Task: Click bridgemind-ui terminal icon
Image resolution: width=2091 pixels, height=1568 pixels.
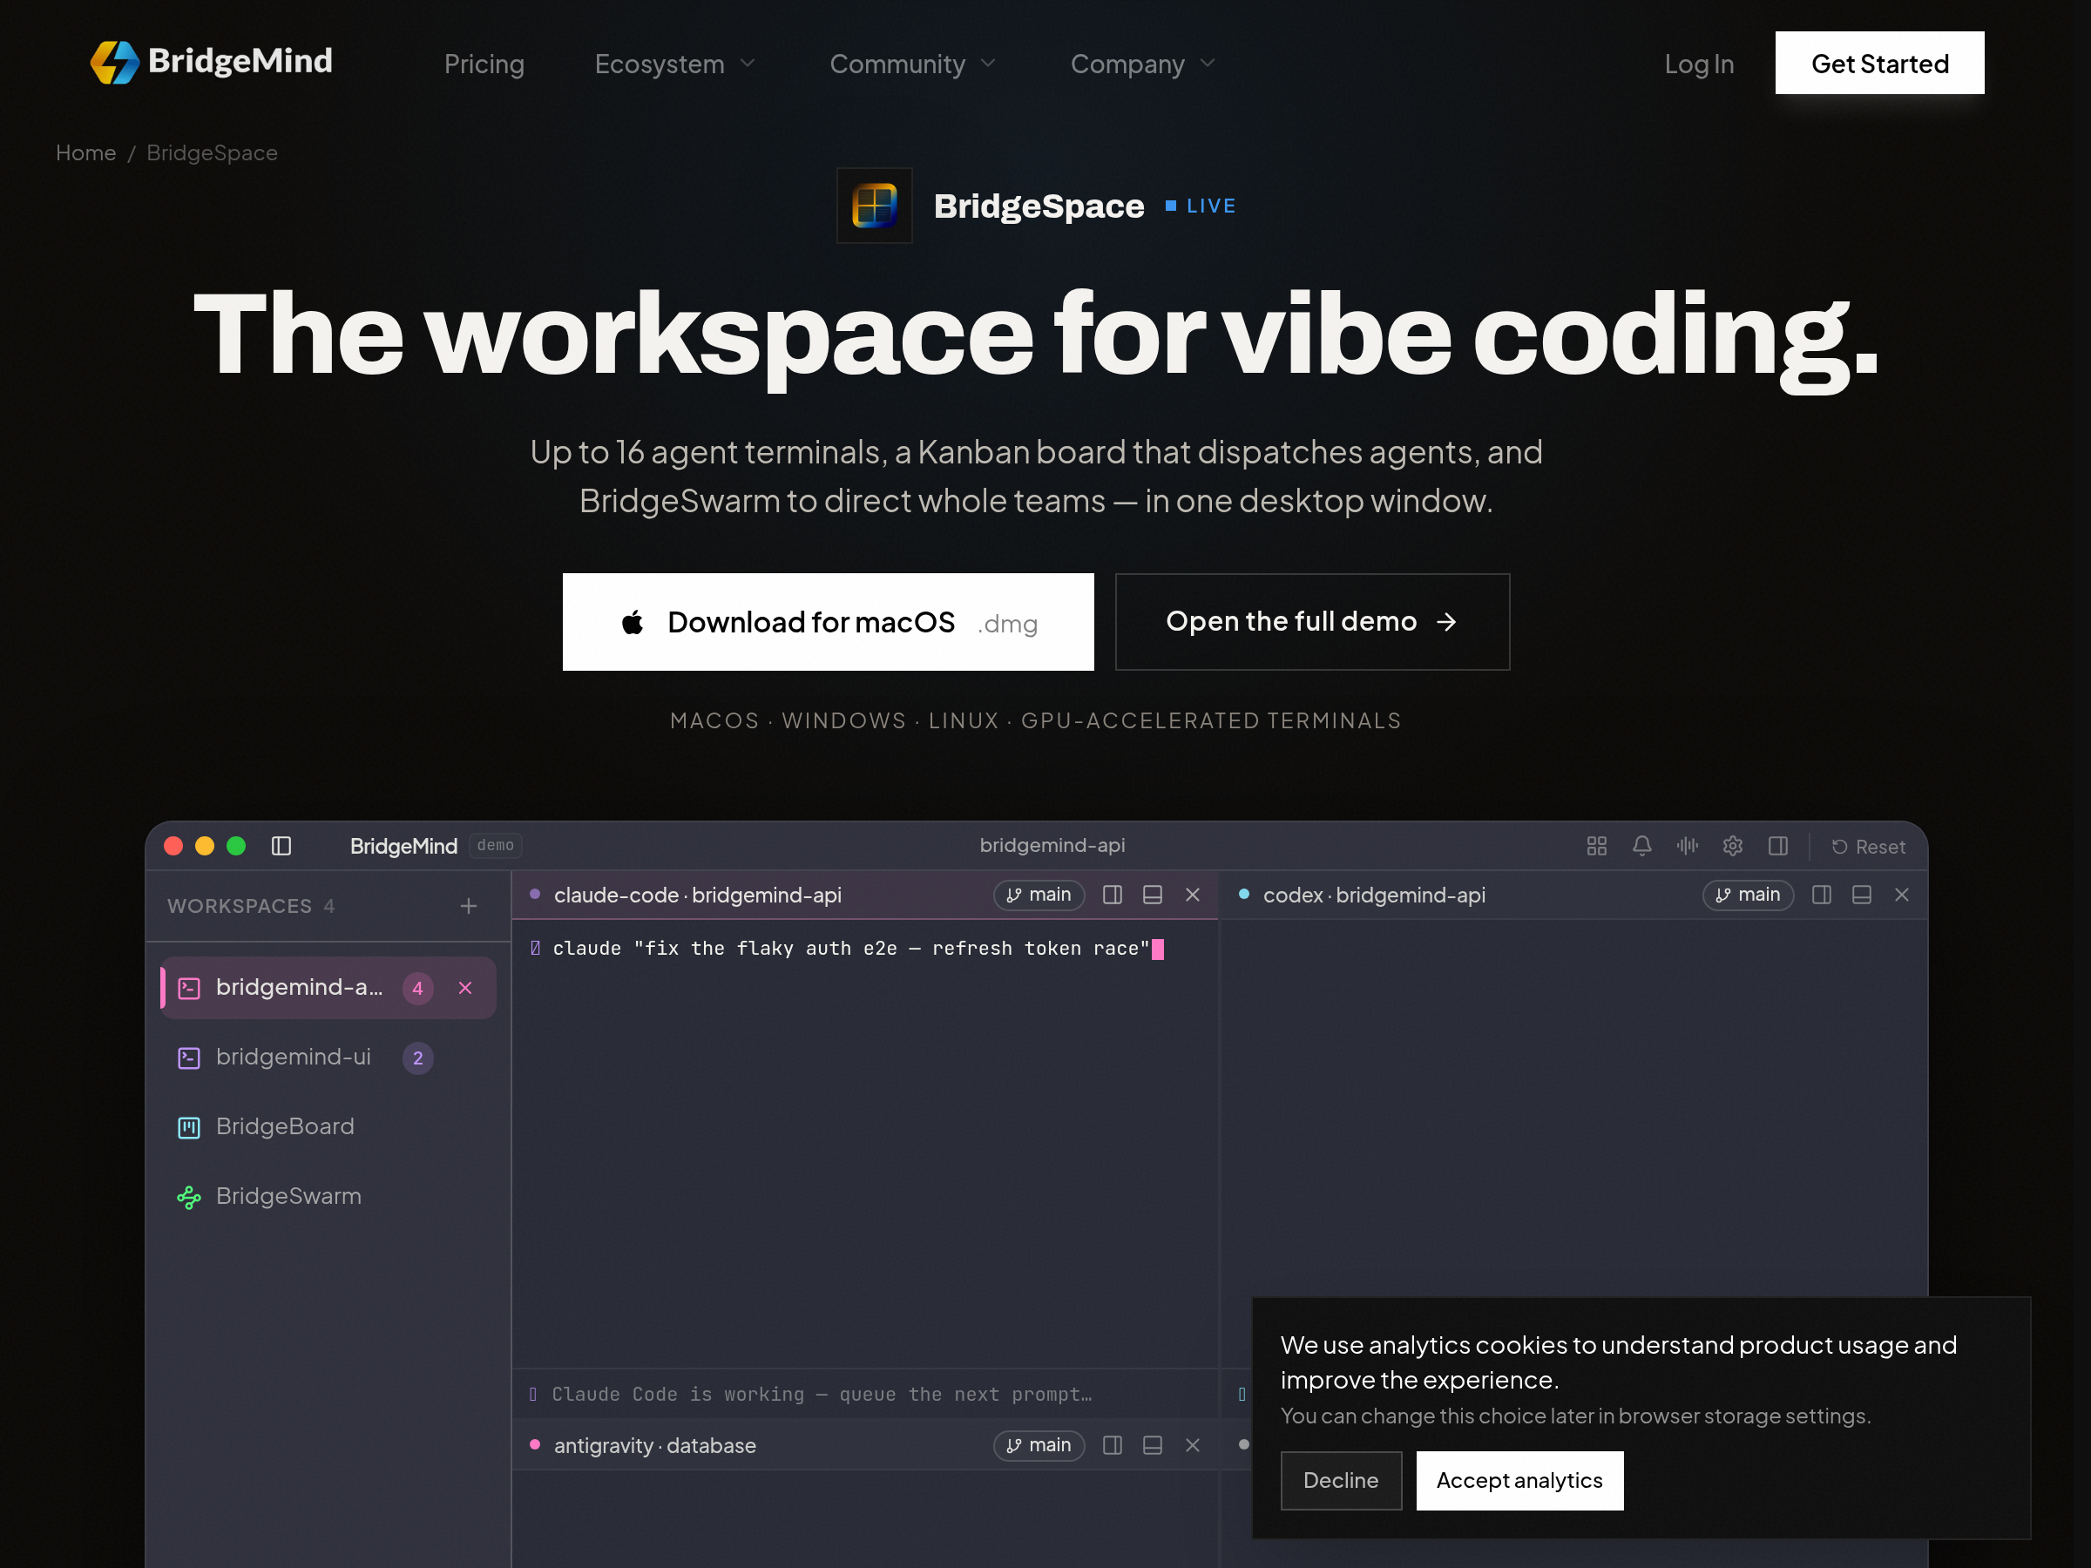Action: 189,1058
